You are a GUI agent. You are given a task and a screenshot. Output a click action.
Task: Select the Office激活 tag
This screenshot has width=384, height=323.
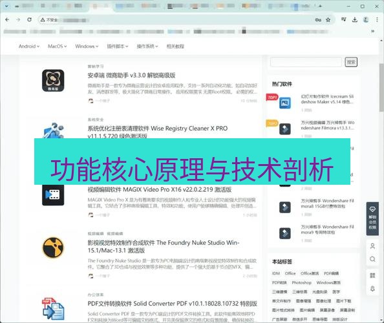point(310,273)
